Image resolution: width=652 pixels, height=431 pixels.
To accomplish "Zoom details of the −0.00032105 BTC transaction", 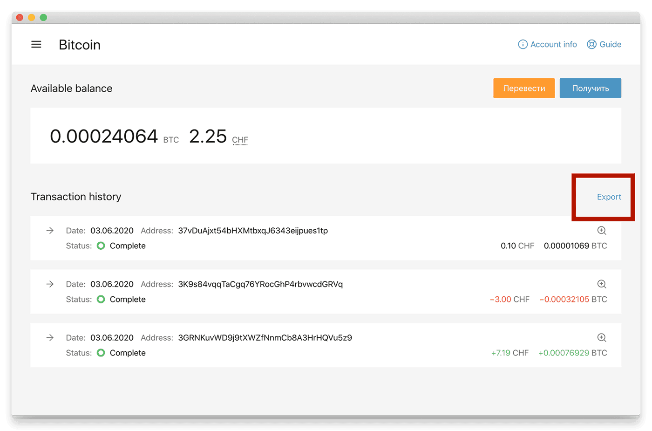I will point(602,284).
